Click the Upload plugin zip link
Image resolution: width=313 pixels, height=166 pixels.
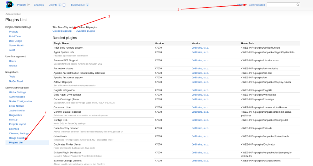click(62, 31)
